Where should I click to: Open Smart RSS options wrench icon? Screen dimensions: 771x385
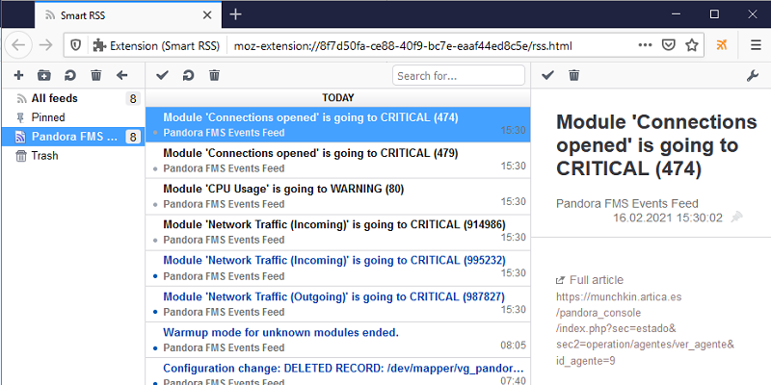(753, 76)
